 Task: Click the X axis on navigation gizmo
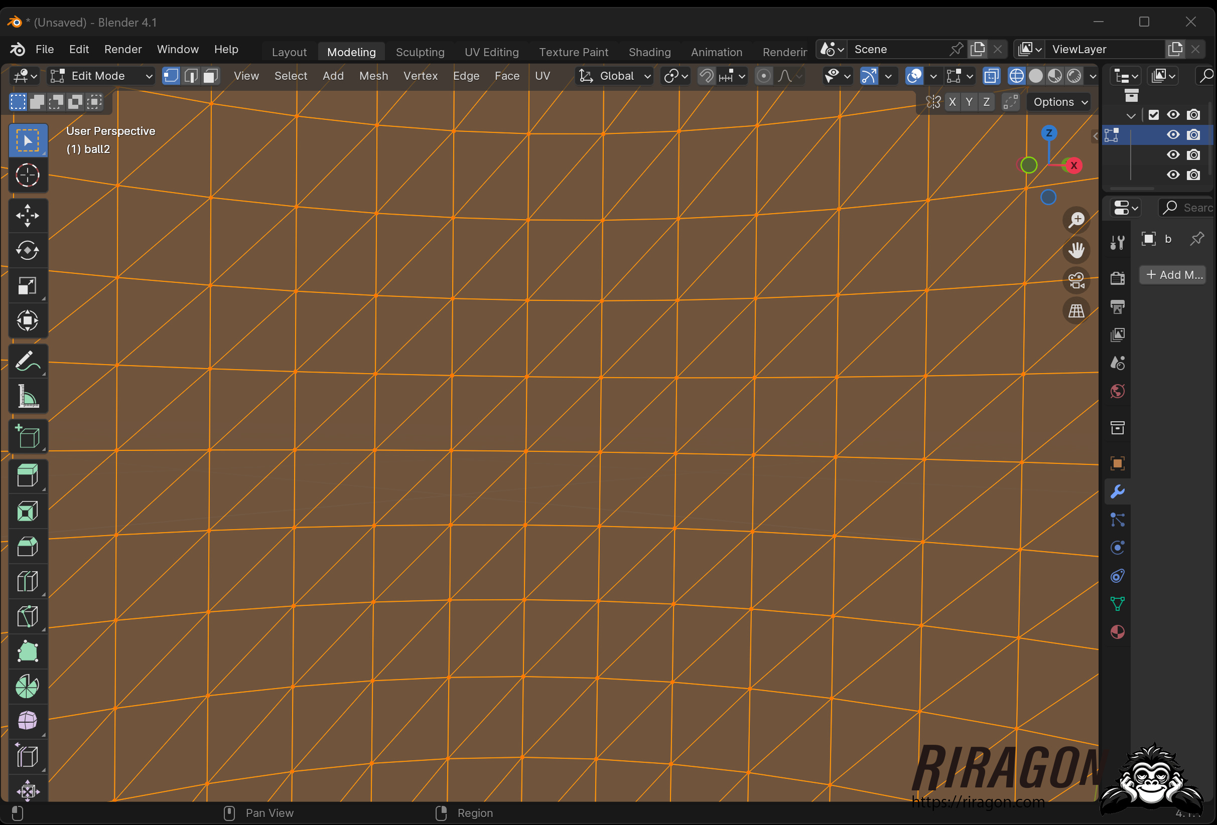[x=1073, y=166]
